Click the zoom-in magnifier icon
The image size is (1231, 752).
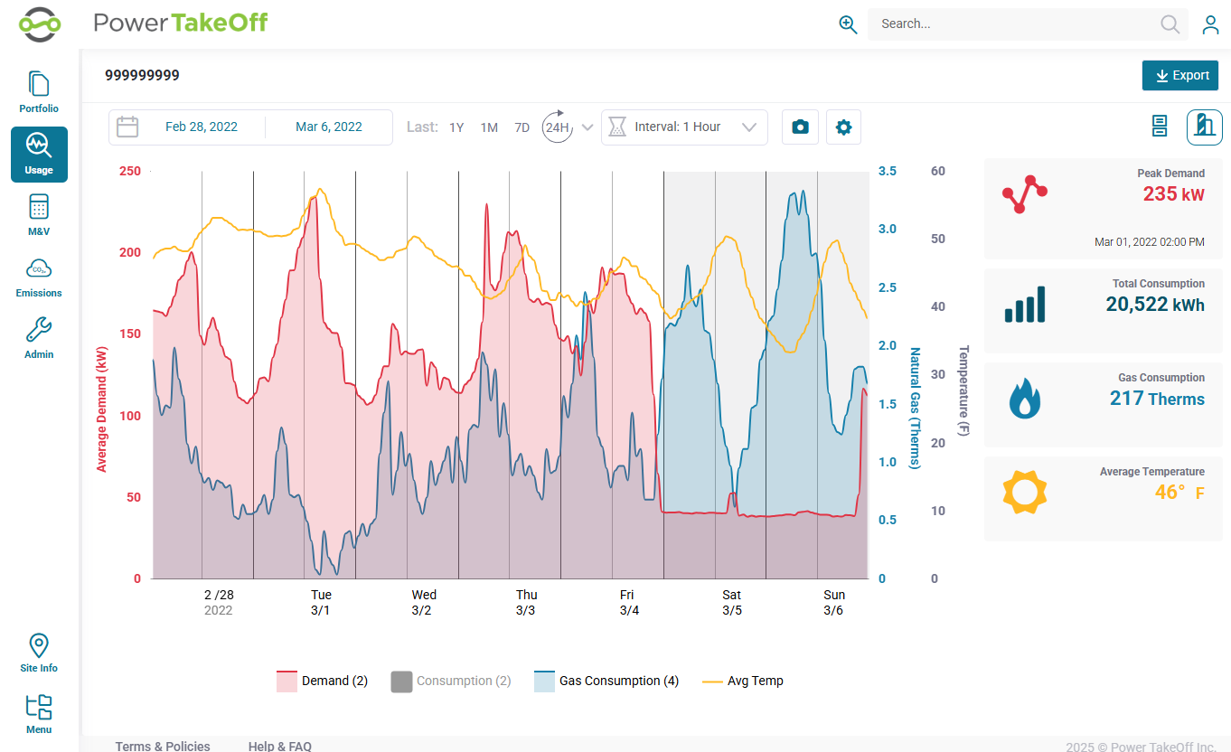[848, 24]
